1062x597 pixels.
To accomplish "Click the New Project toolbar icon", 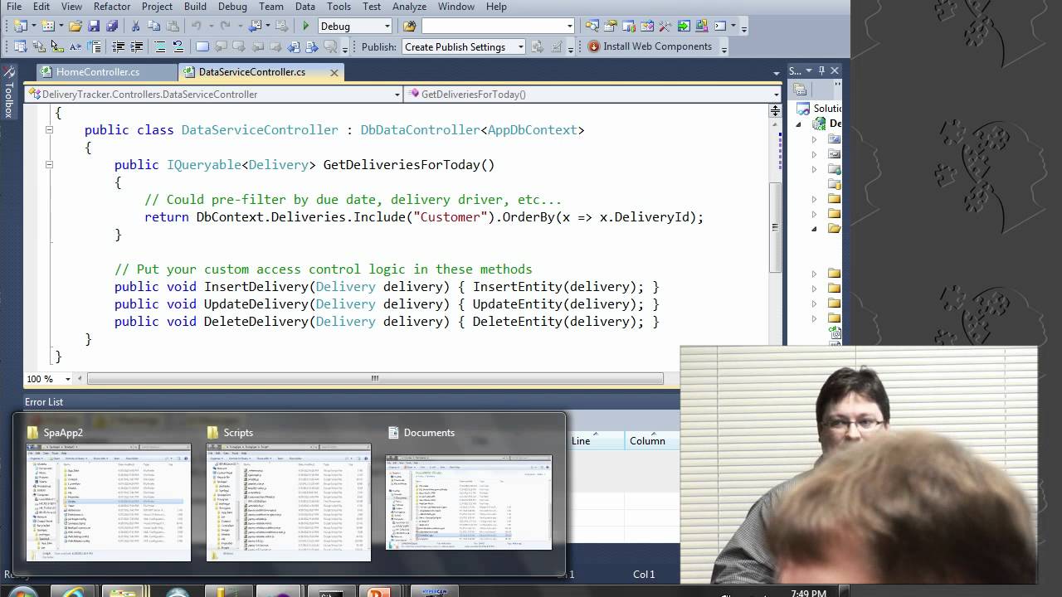I will coord(21,26).
